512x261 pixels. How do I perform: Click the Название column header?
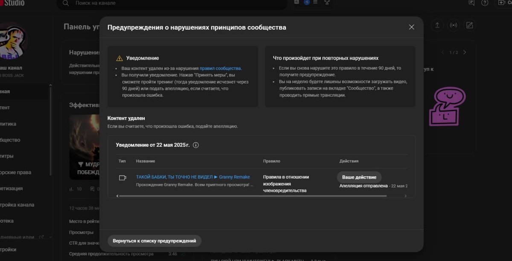click(x=145, y=161)
